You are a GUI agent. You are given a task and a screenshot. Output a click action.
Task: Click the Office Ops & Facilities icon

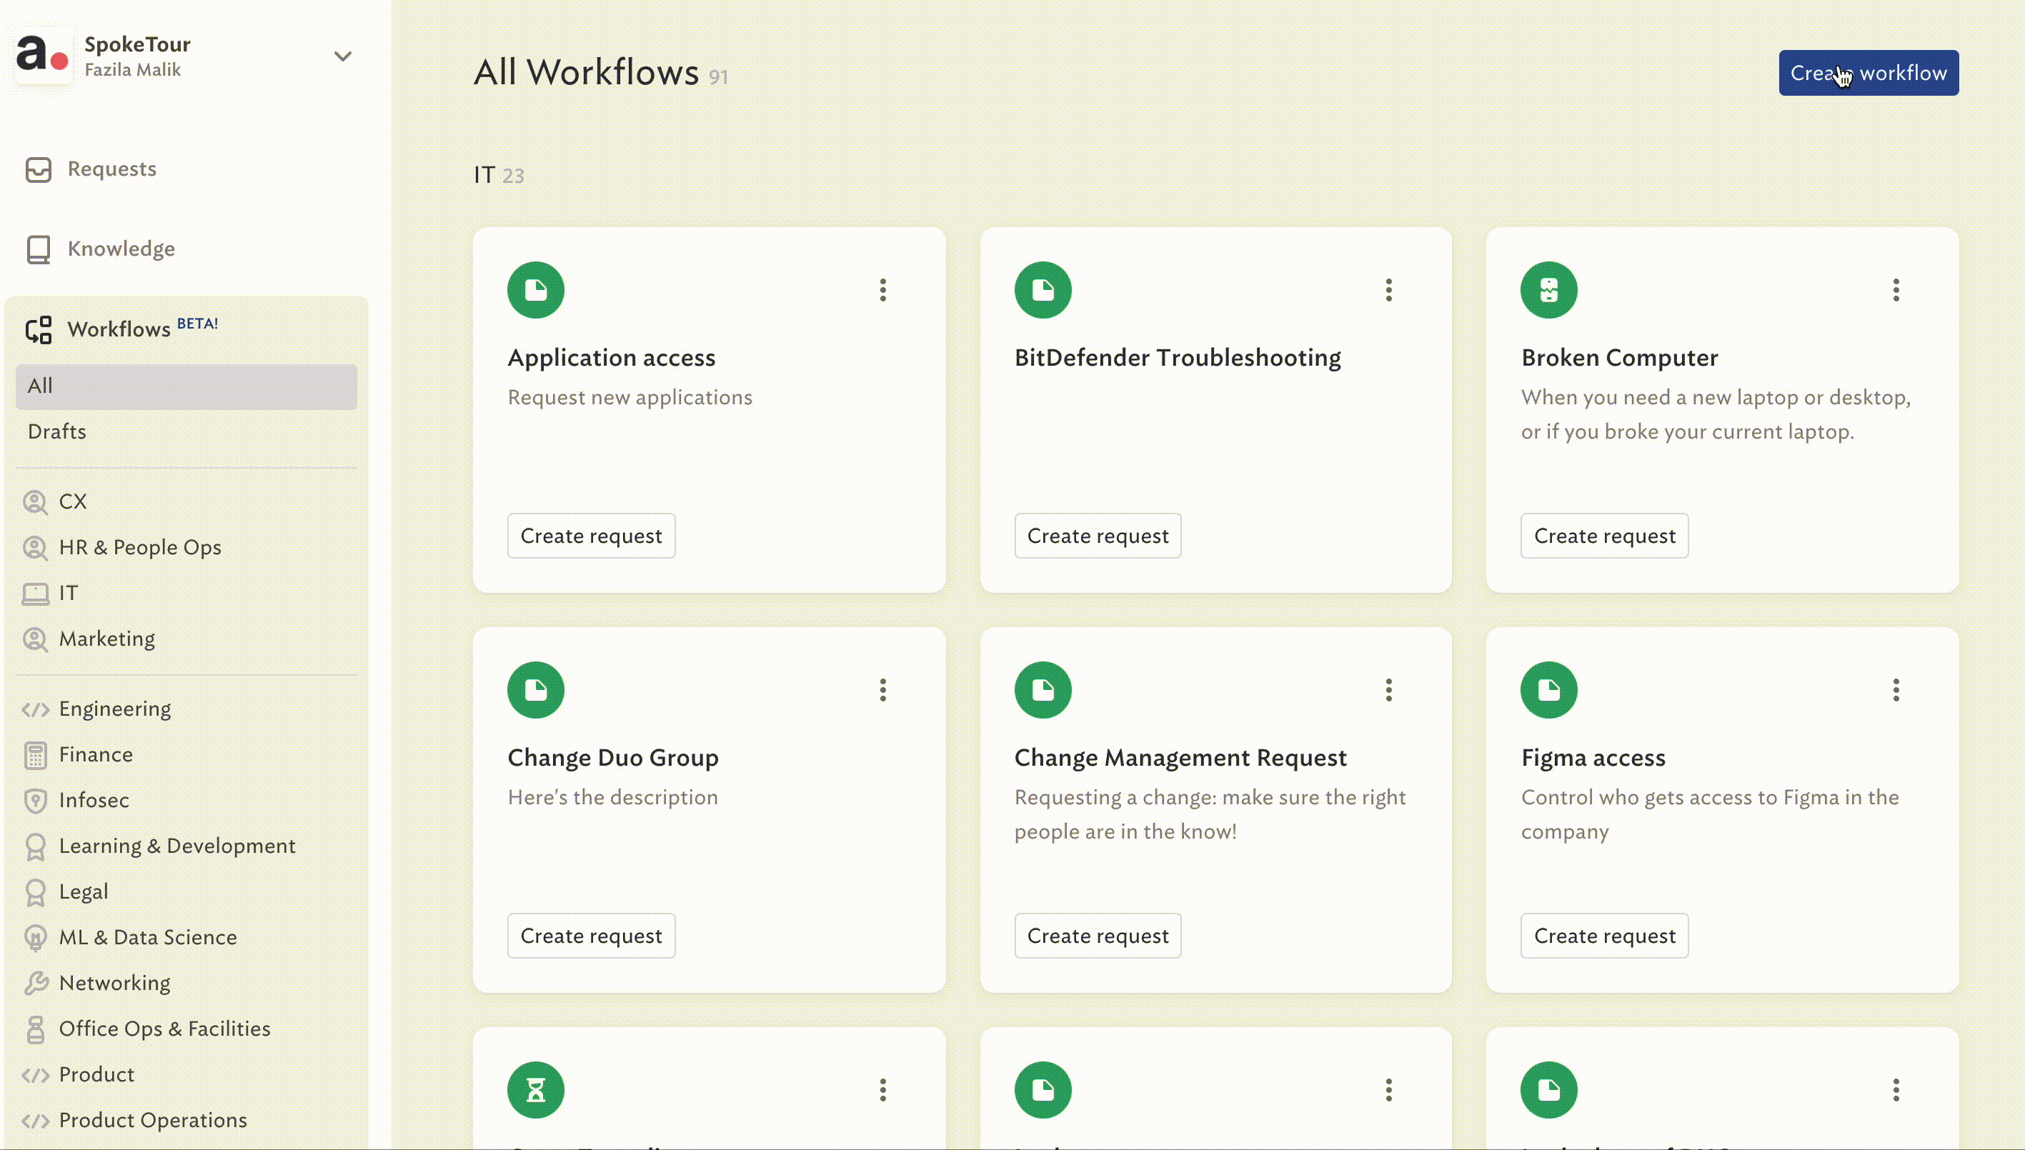[35, 1029]
